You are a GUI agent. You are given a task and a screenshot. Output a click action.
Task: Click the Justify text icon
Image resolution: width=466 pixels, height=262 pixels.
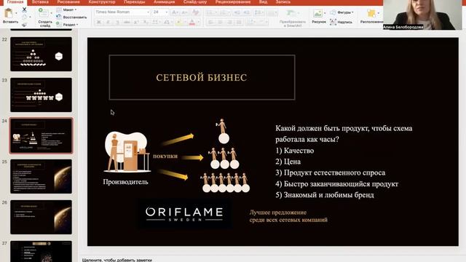[239, 23]
